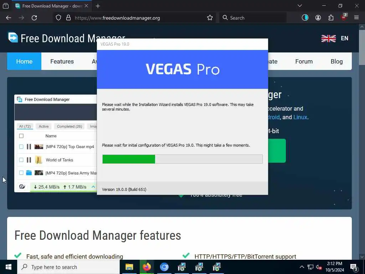365x274 pixels.
Task: Click the pause icon on Top Gear.mp4
Action: tap(29, 147)
